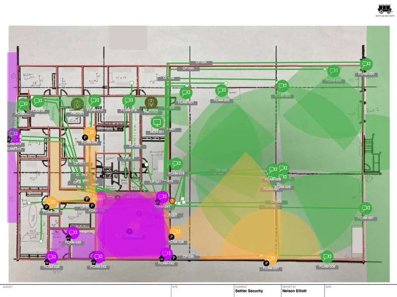Select the CP-021 label
Viewport: 397px width, 297px height.
point(155,182)
